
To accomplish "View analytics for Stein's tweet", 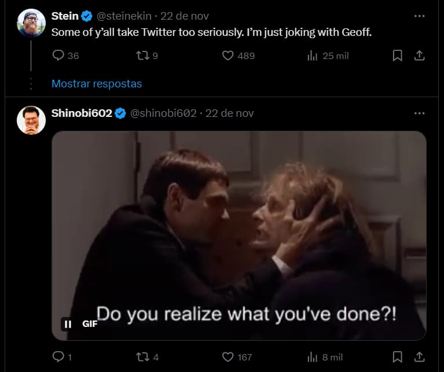I will 313,56.
